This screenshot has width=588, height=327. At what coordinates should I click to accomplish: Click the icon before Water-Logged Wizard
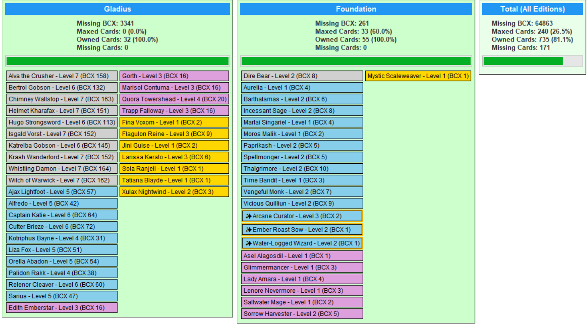249,244
